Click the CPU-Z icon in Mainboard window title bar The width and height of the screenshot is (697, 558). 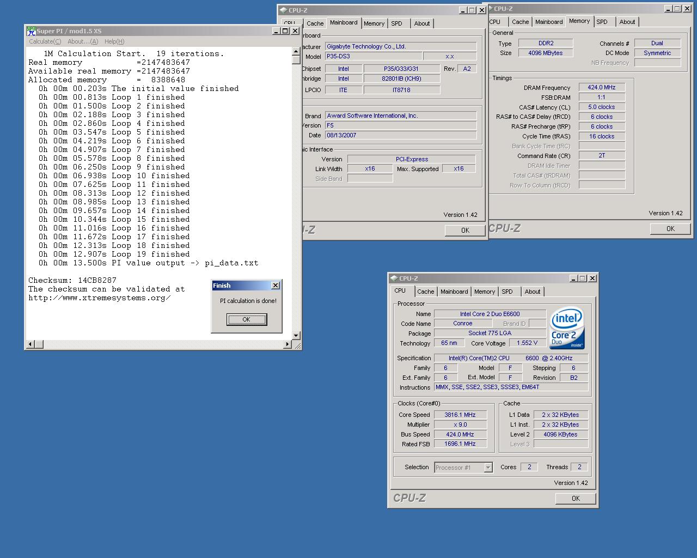coord(283,10)
